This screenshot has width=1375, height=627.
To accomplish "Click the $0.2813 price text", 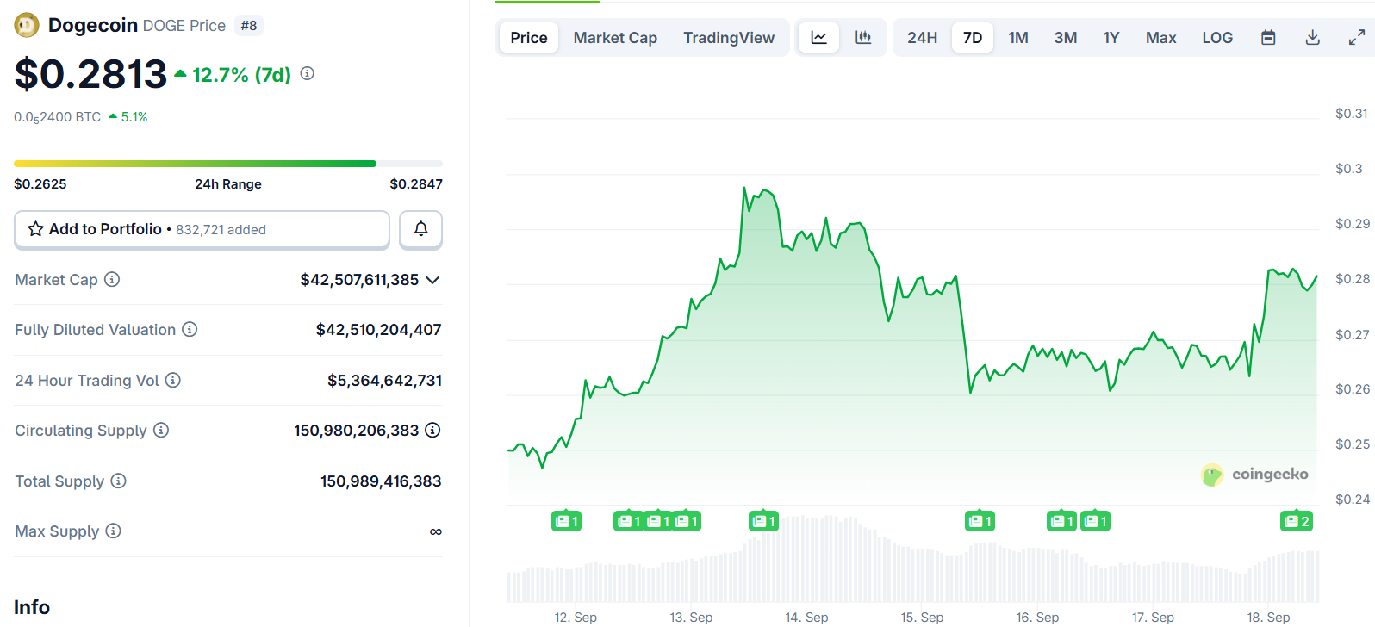I will click(x=90, y=74).
